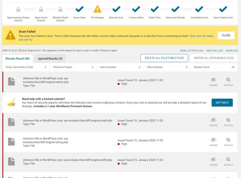Image resolution: width=241 pixels, height=178 pixels.
Task: Click the Content Safety checkmark icon
Action: coord(136,9)
